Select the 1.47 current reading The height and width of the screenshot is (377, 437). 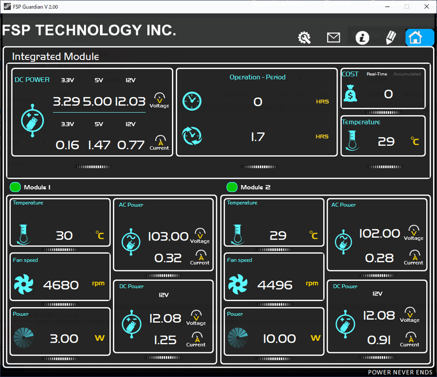[99, 145]
